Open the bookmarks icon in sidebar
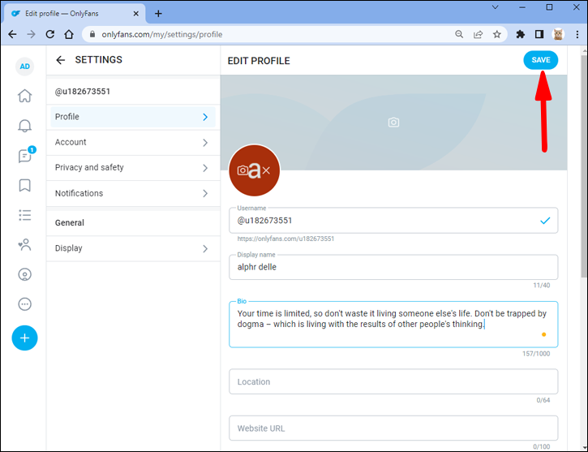The image size is (588, 452). (x=25, y=185)
